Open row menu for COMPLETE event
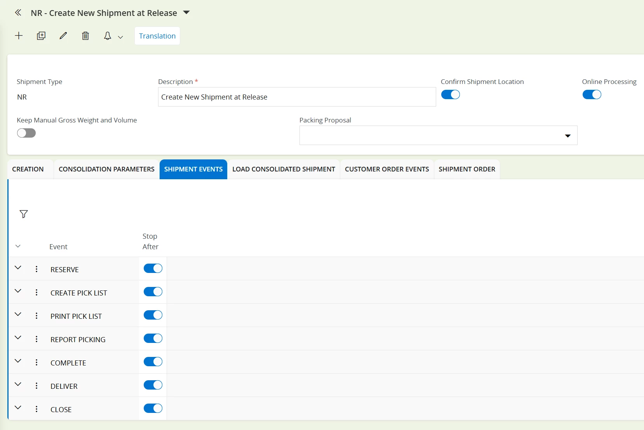The height and width of the screenshot is (430, 644). pyautogui.click(x=37, y=362)
